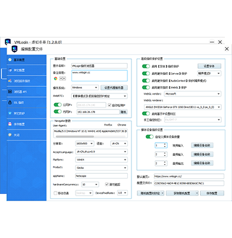232x238 pixels.
Task: Click the User-Agent horizontal scrollbar
Action: point(90,136)
